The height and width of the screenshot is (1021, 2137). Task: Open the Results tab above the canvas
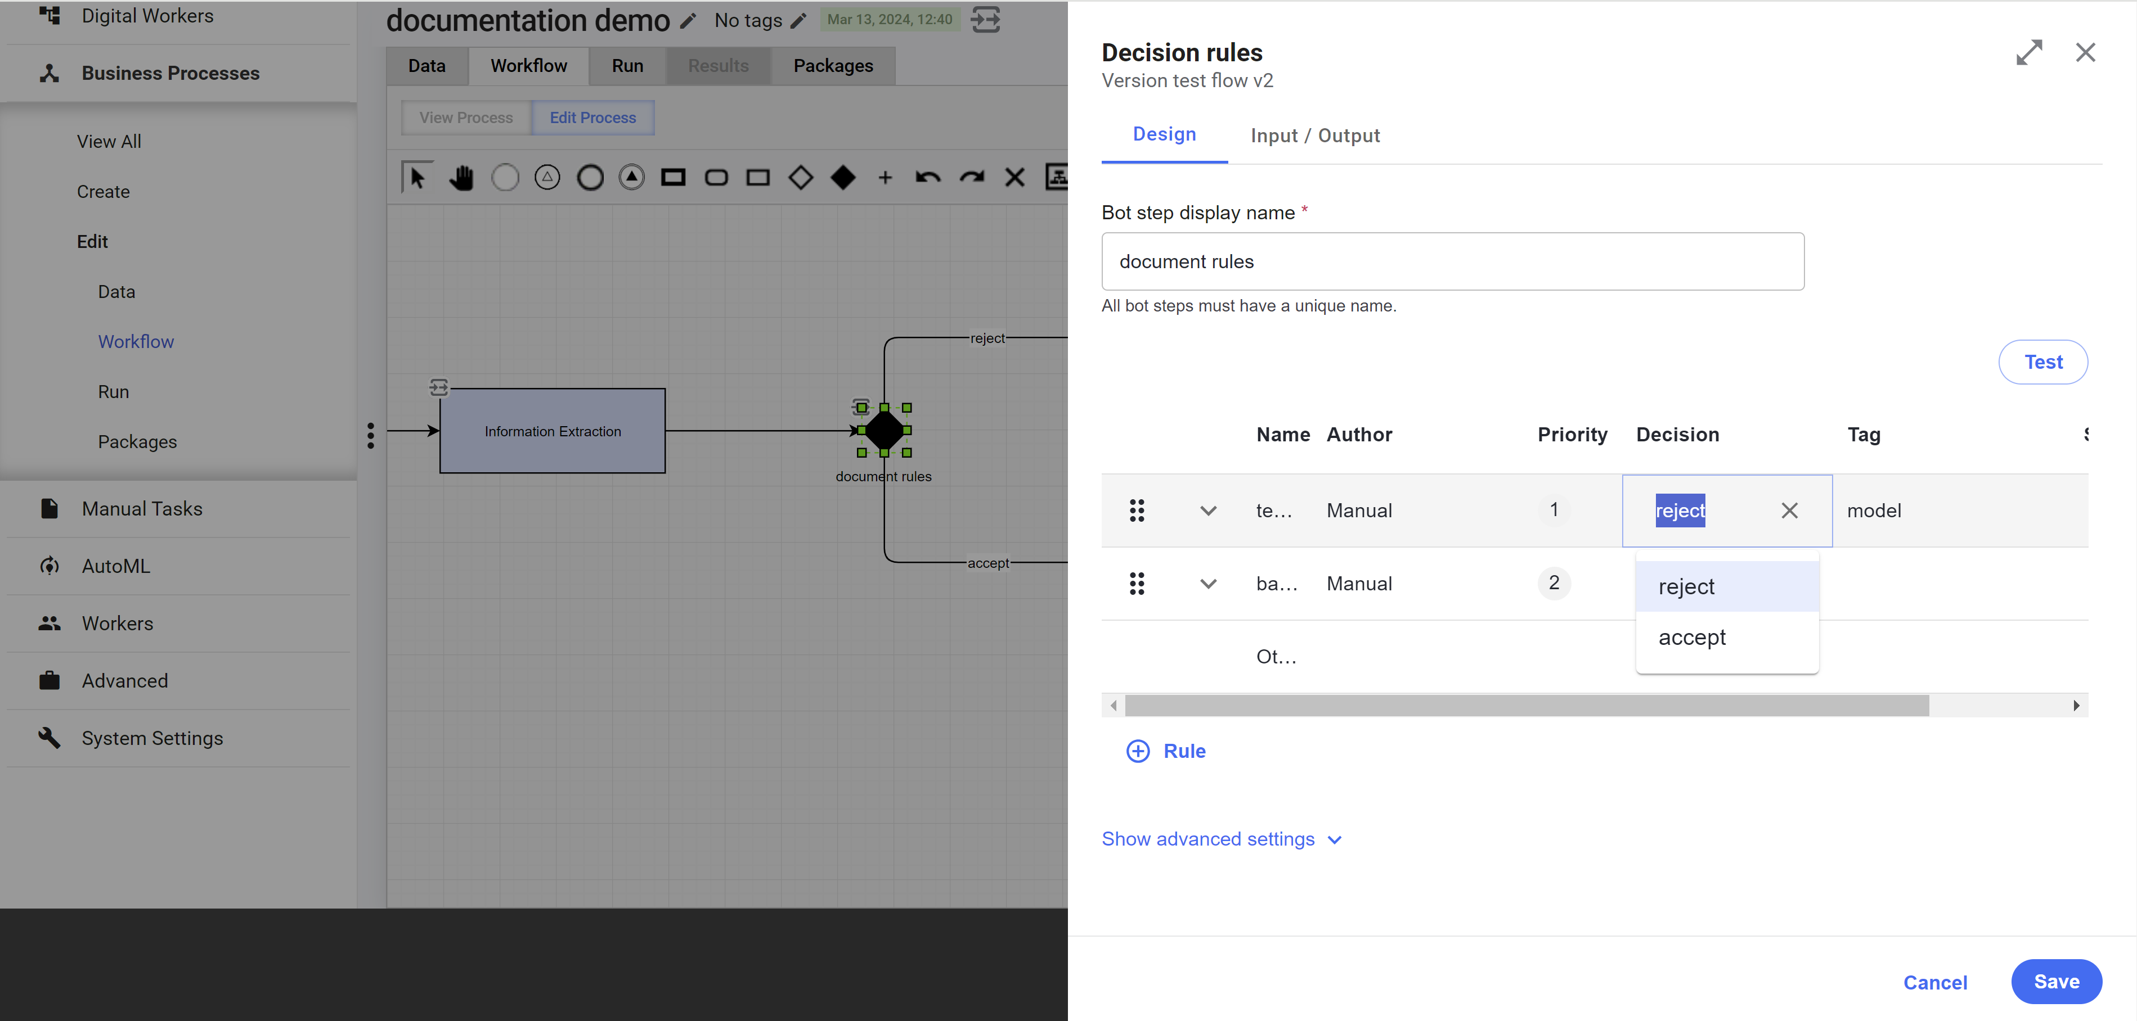tap(719, 66)
